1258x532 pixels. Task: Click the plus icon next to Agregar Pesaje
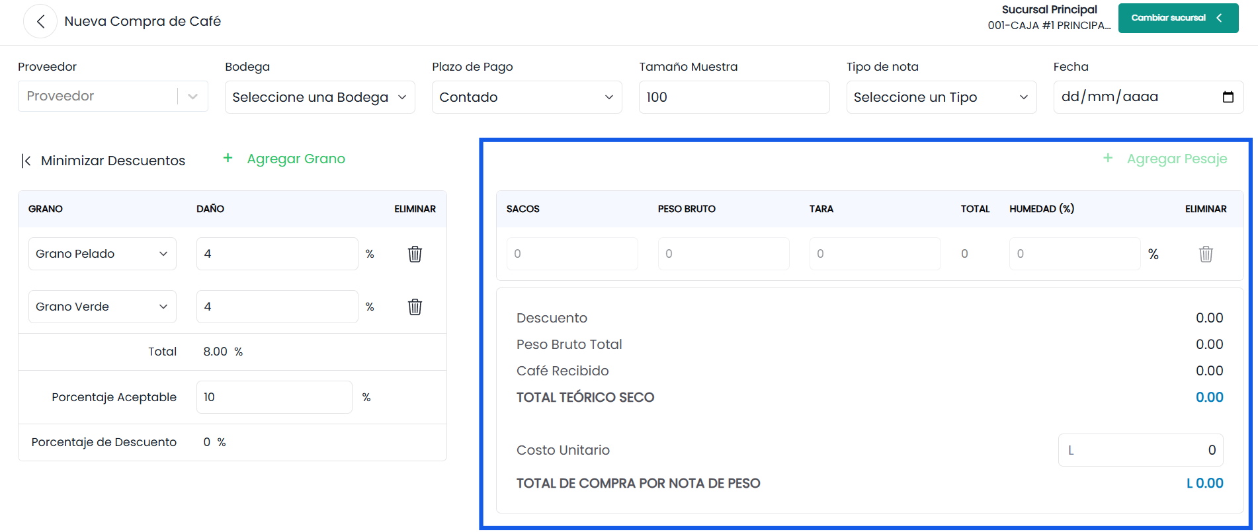tap(1108, 158)
